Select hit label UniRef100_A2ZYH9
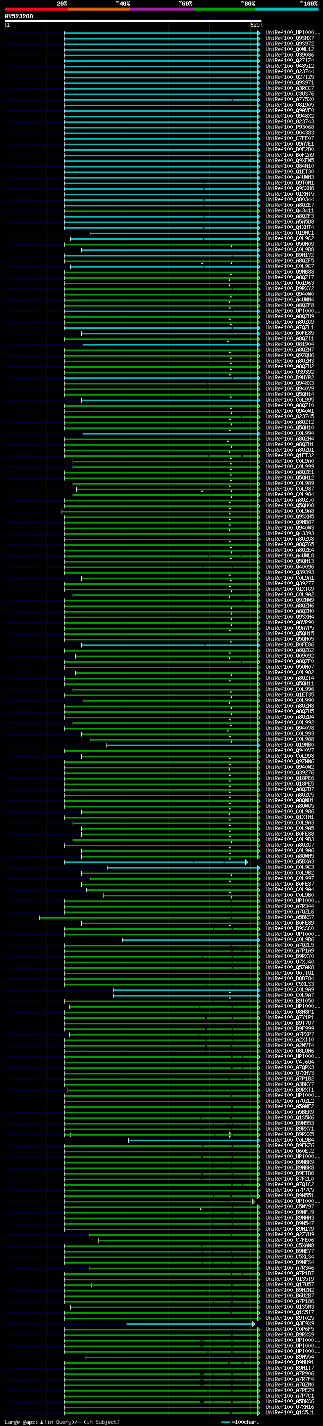Screen dimensions: 323x1426 289,1235
